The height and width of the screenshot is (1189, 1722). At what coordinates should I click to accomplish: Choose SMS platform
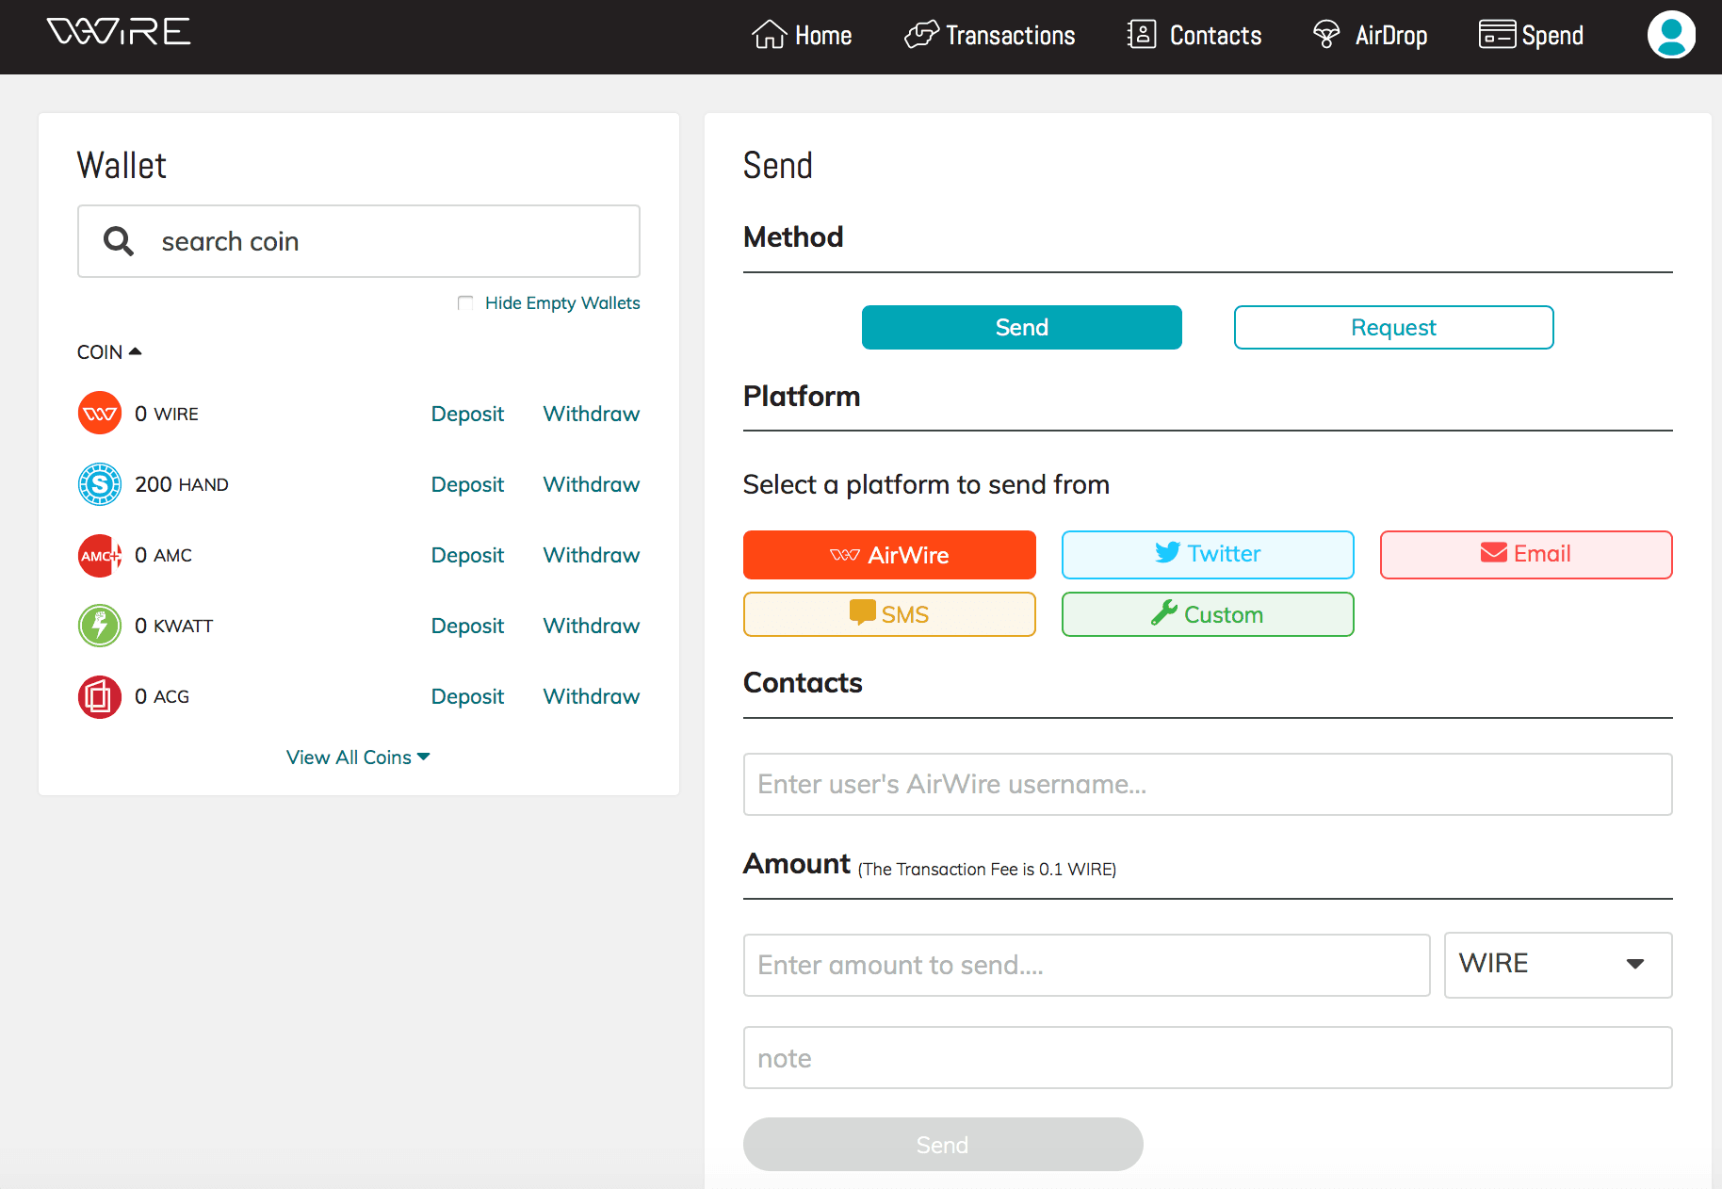point(889,614)
